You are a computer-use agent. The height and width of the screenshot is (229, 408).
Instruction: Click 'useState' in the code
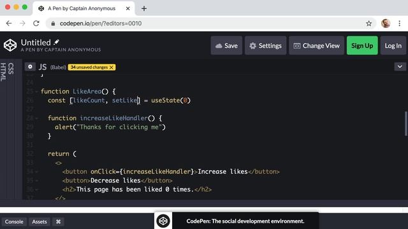coord(166,101)
